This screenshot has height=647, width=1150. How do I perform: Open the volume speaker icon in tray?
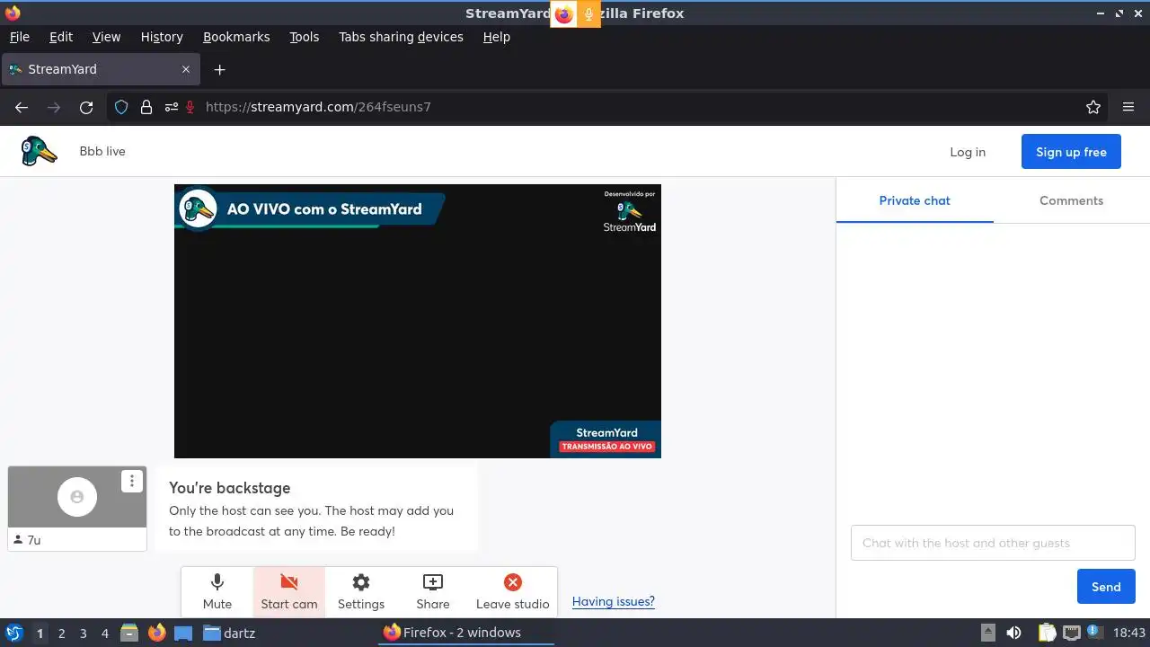pyautogui.click(x=1013, y=633)
